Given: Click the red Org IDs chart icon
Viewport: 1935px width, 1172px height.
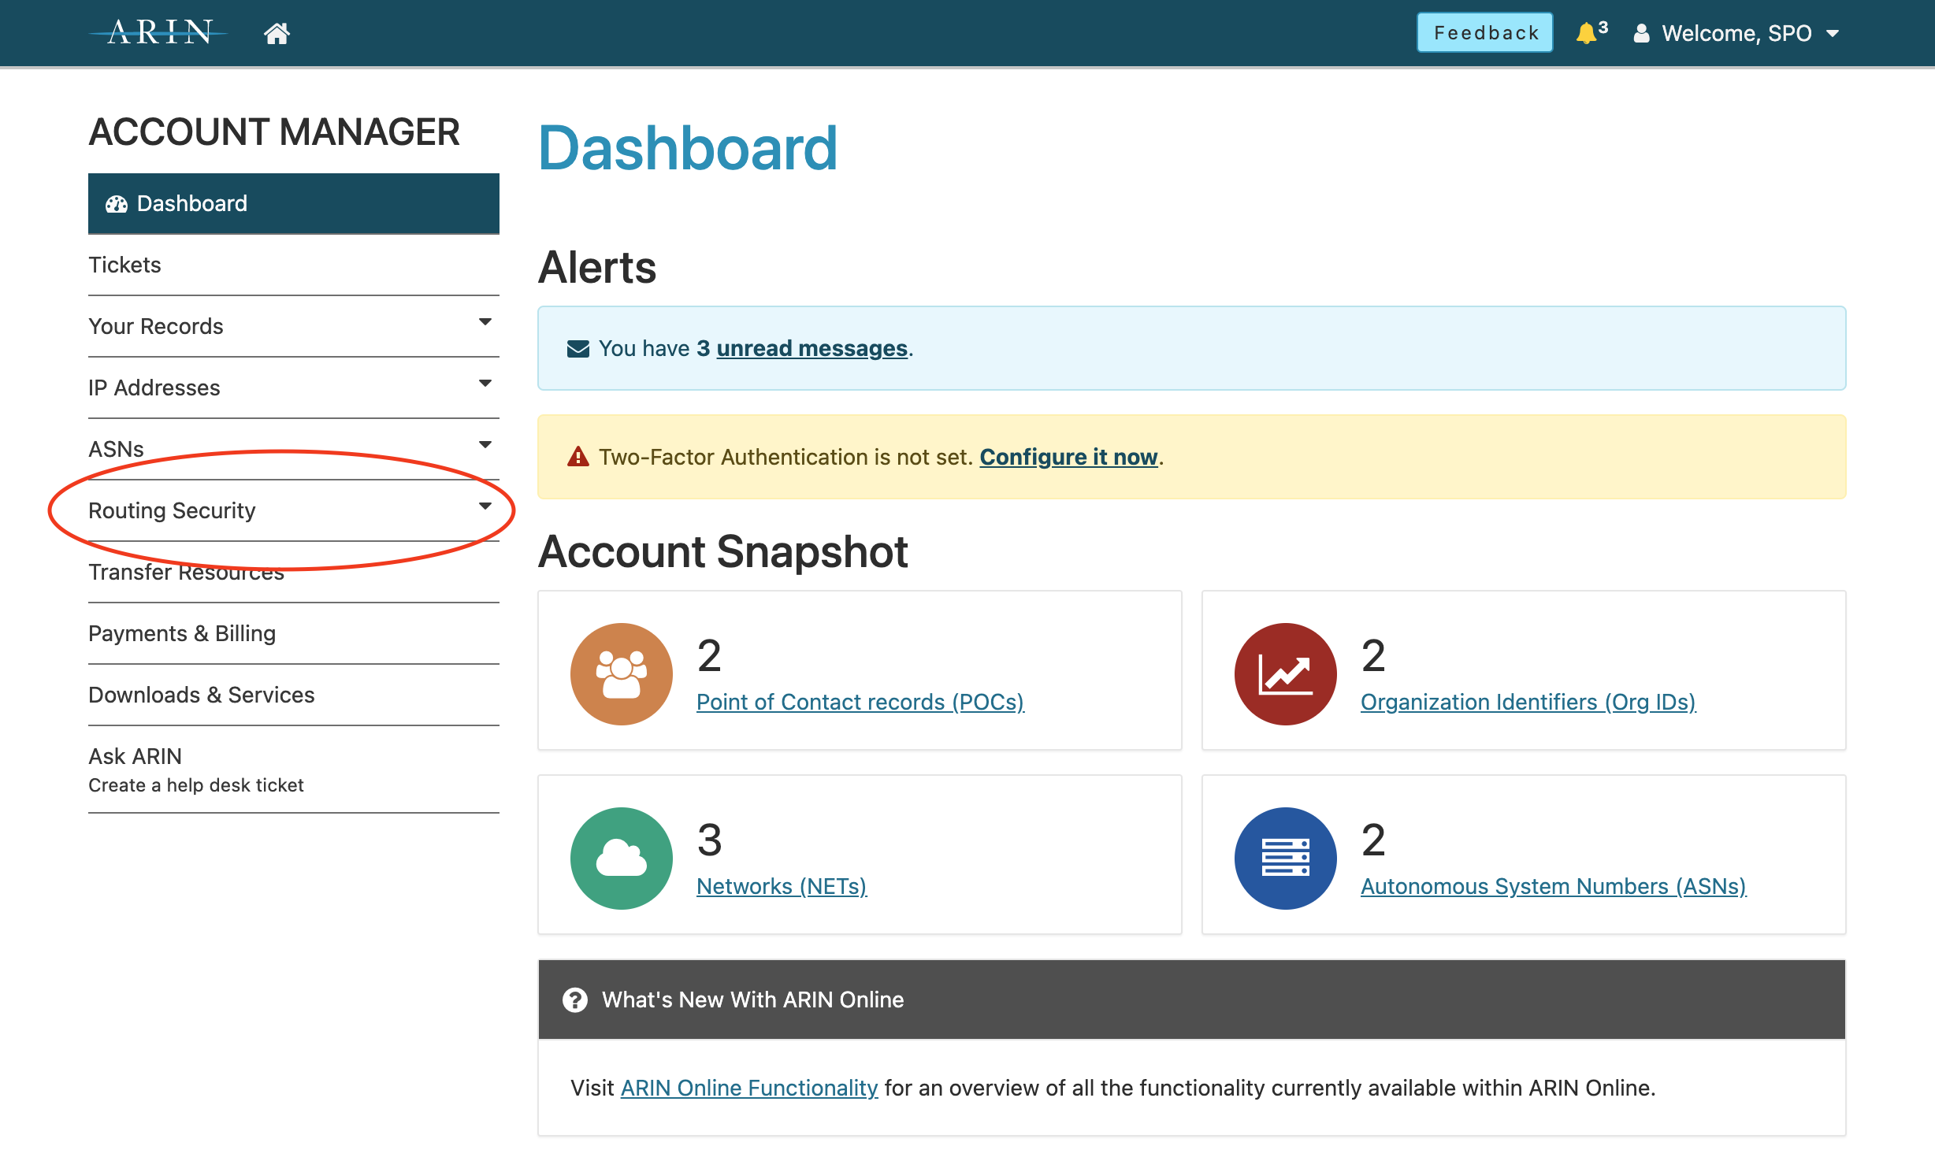Looking at the screenshot, I should pos(1286,674).
